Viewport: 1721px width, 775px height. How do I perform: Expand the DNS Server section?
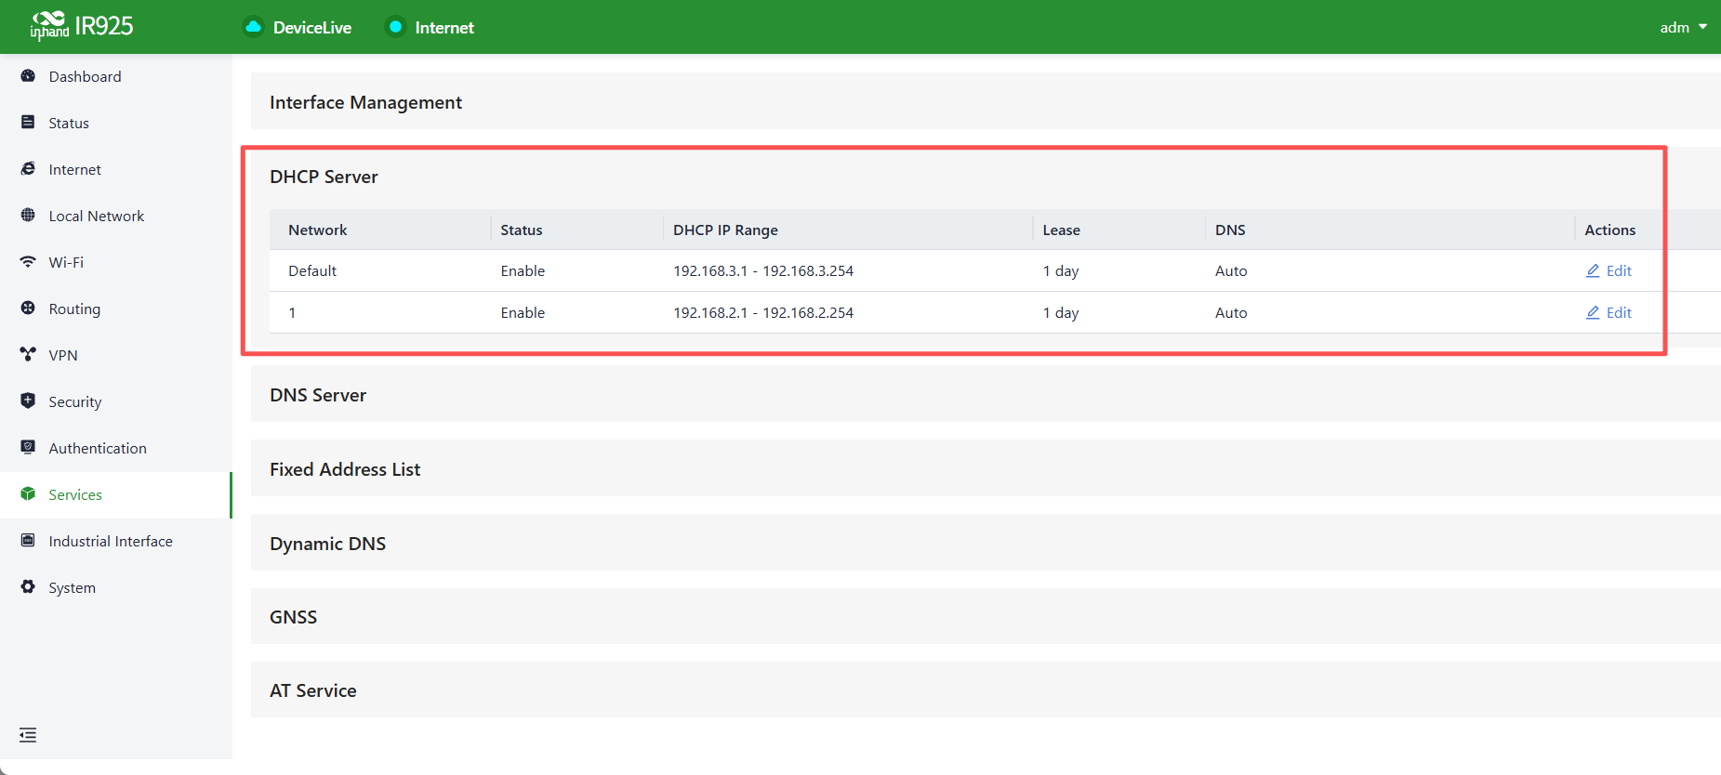986,395
